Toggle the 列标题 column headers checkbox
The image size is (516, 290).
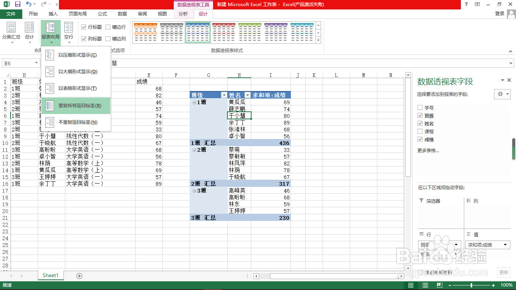[x=84, y=39]
